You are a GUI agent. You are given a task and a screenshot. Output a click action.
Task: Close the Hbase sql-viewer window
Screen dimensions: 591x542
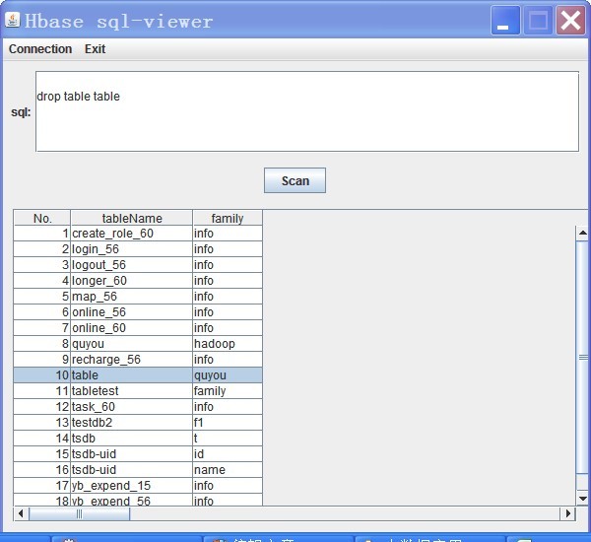570,21
